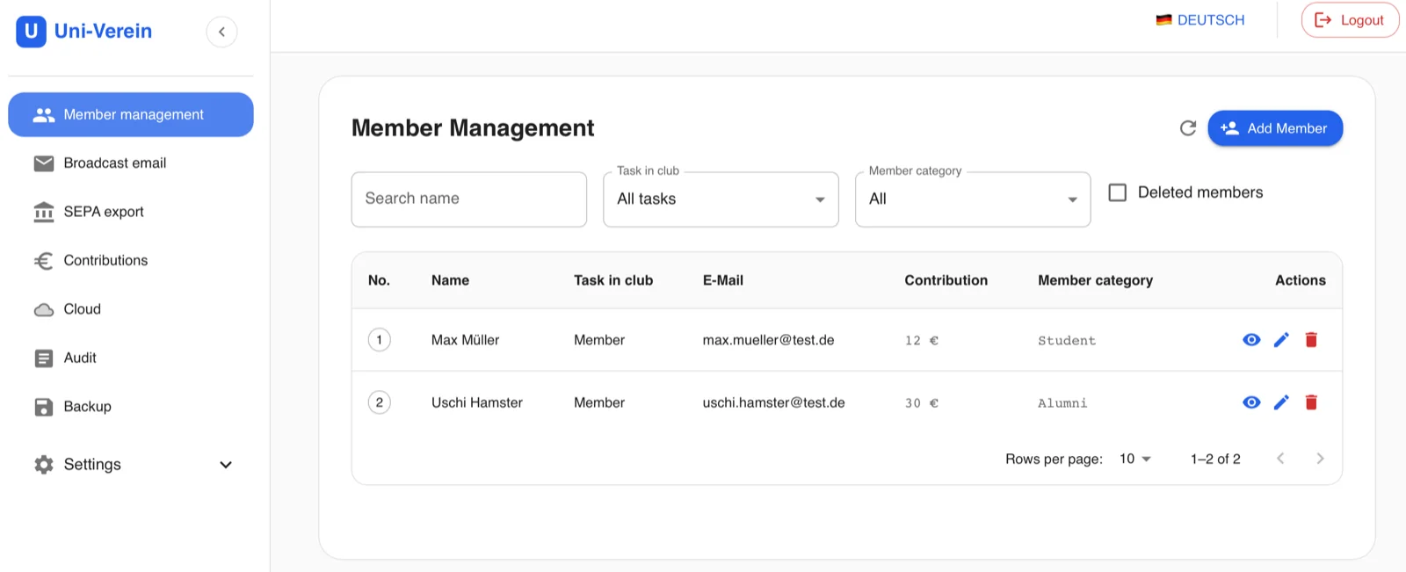Click the Member category column header
The image size is (1406, 572).
(1095, 280)
